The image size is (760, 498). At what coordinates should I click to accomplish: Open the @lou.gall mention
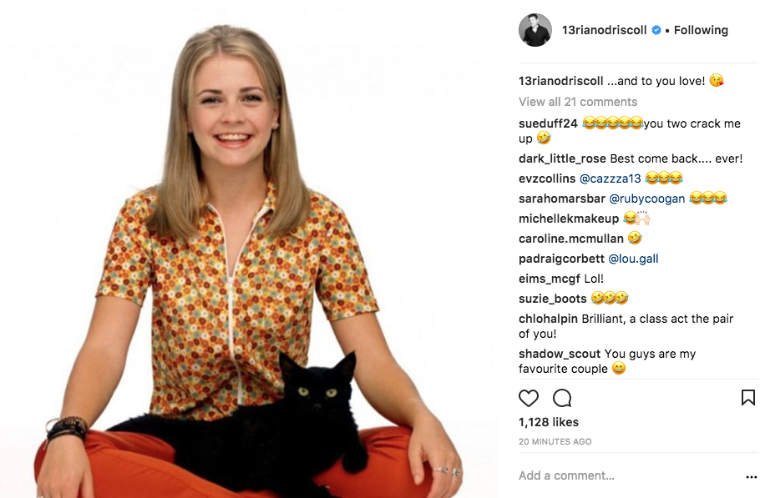tap(633, 259)
